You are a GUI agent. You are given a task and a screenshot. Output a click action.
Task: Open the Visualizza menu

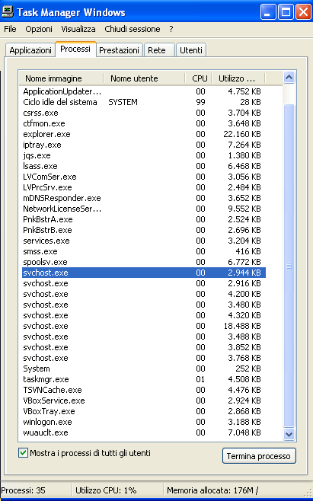coord(78,29)
